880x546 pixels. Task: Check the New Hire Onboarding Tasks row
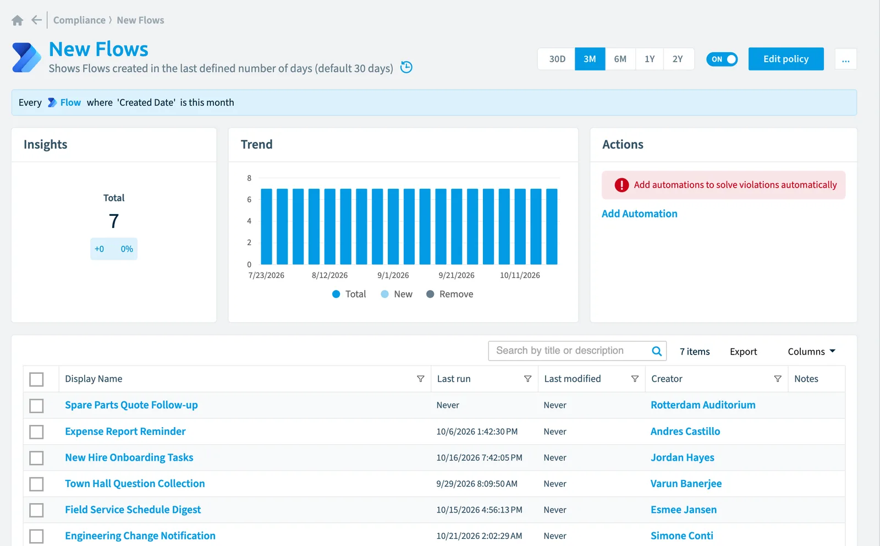point(36,458)
